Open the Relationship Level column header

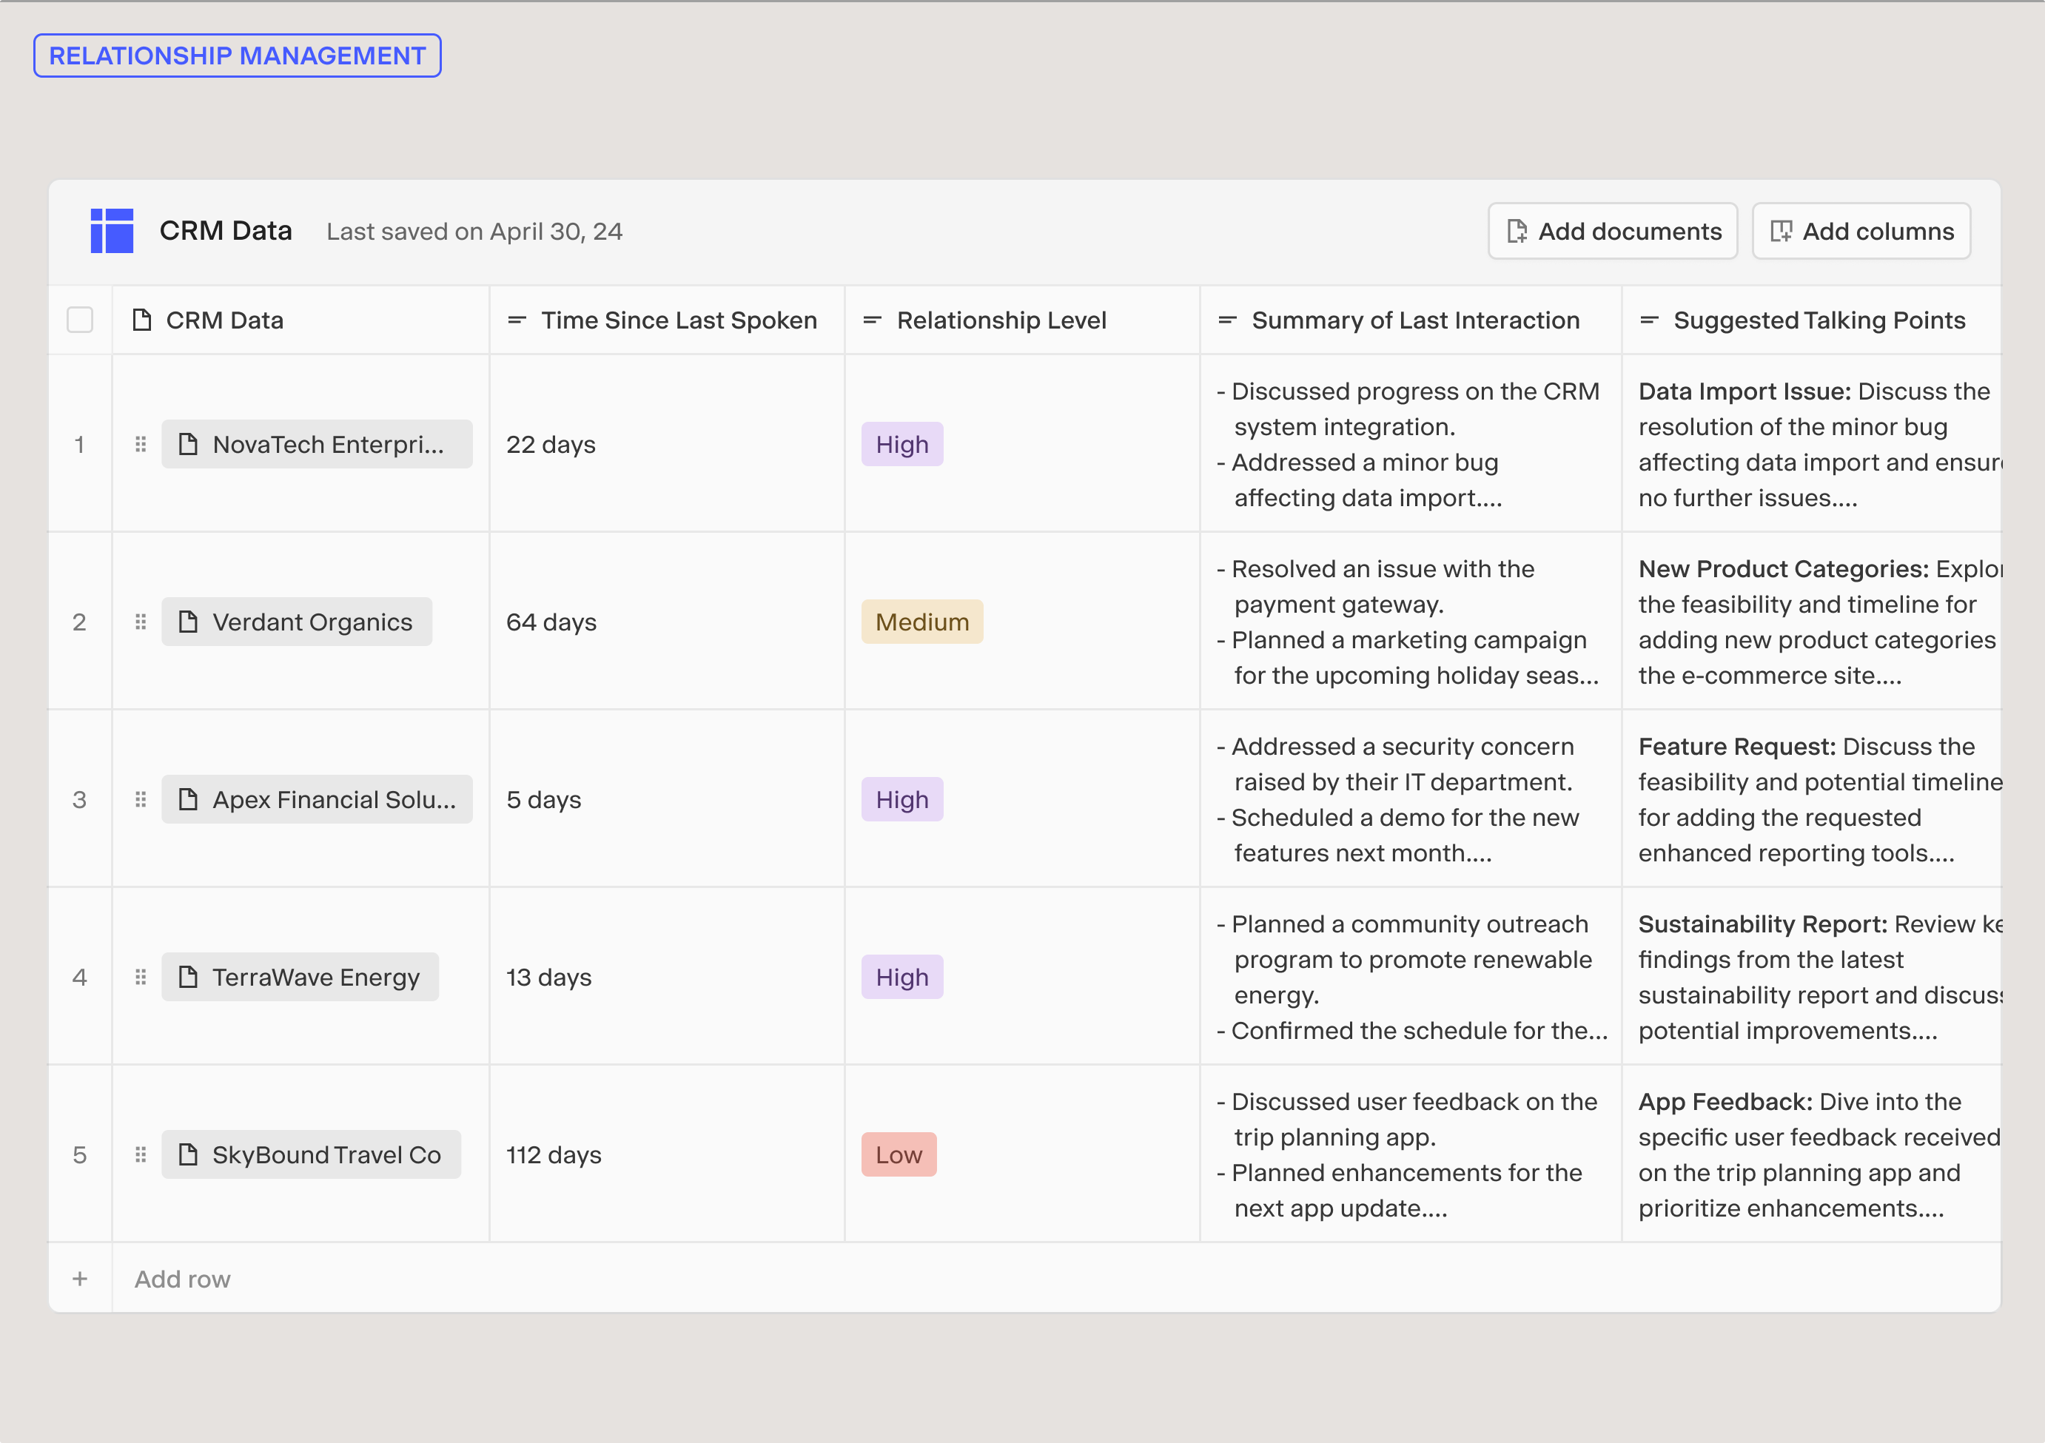tap(1001, 320)
